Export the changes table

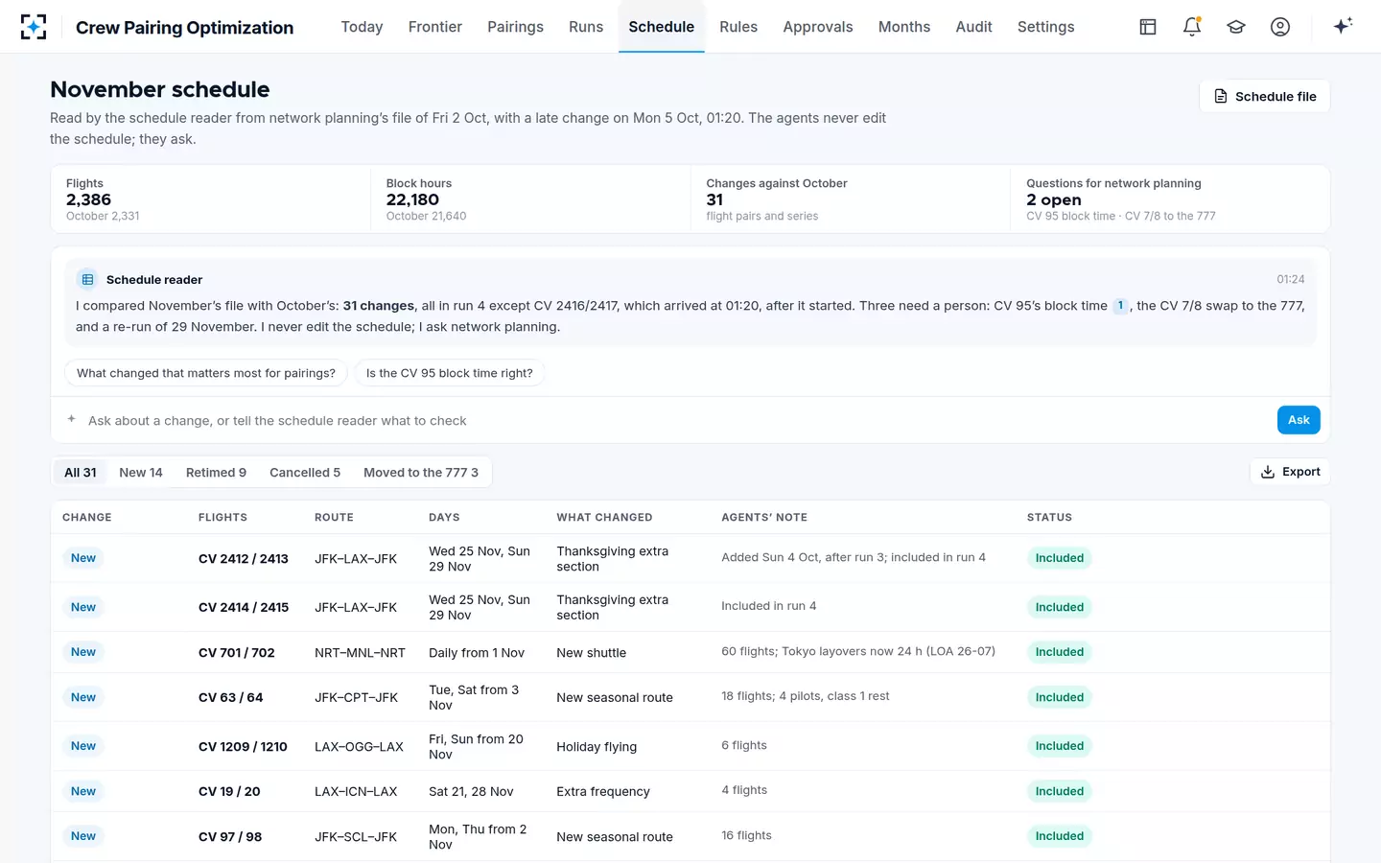(x=1290, y=472)
